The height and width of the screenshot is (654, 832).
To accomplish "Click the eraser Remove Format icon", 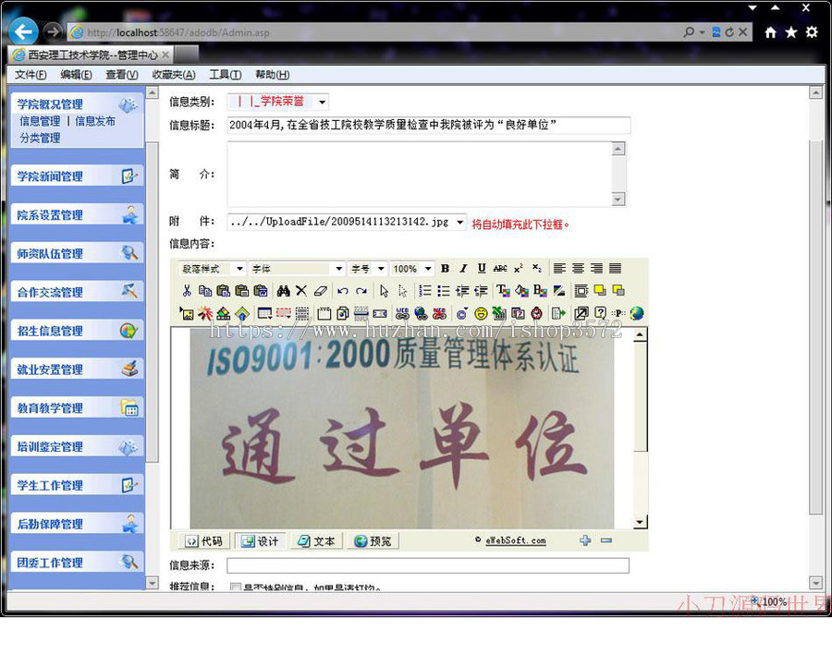I will 320,291.
